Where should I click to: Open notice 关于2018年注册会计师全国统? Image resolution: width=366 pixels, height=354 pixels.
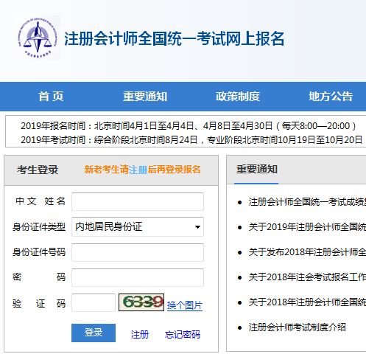pos(307,302)
